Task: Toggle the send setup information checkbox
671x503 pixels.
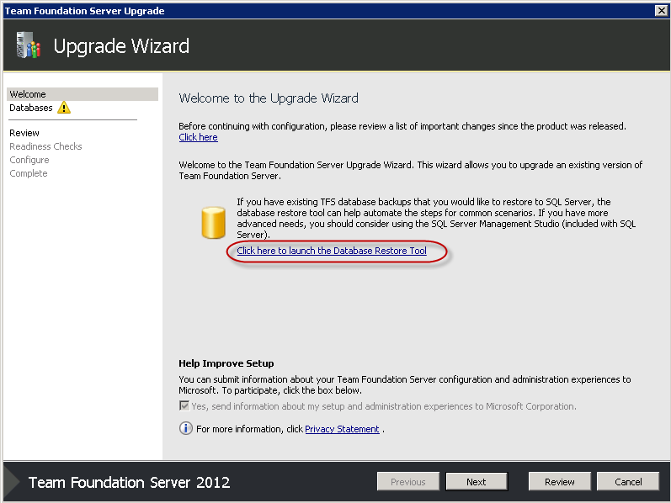Action: (184, 405)
